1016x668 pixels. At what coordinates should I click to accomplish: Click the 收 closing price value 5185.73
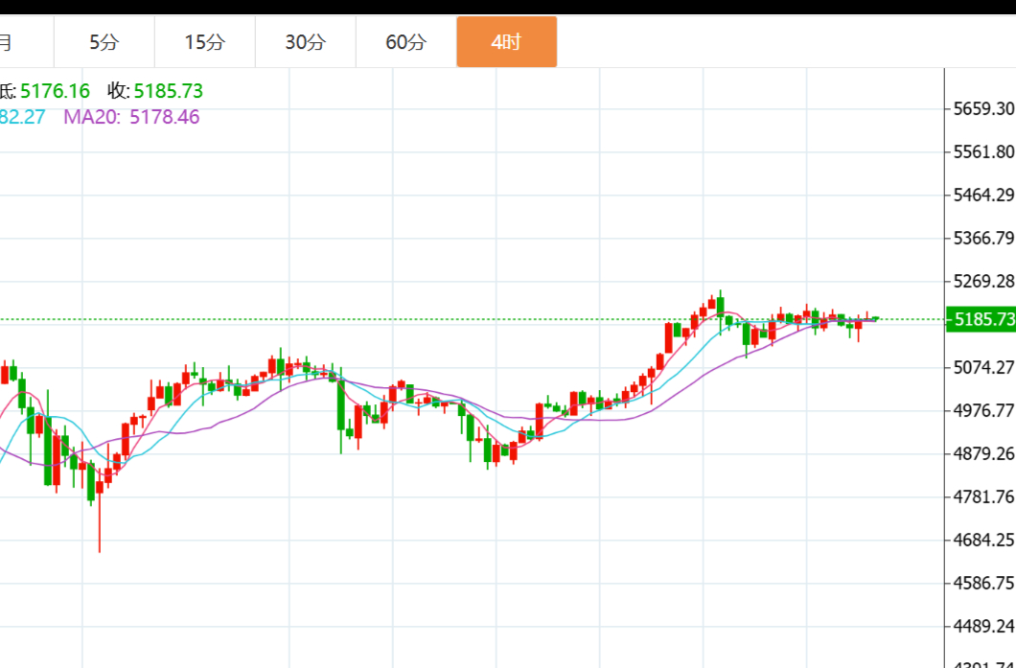(168, 91)
